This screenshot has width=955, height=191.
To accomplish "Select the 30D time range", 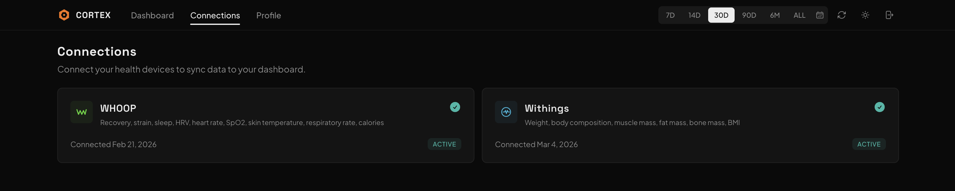I will click(721, 15).
